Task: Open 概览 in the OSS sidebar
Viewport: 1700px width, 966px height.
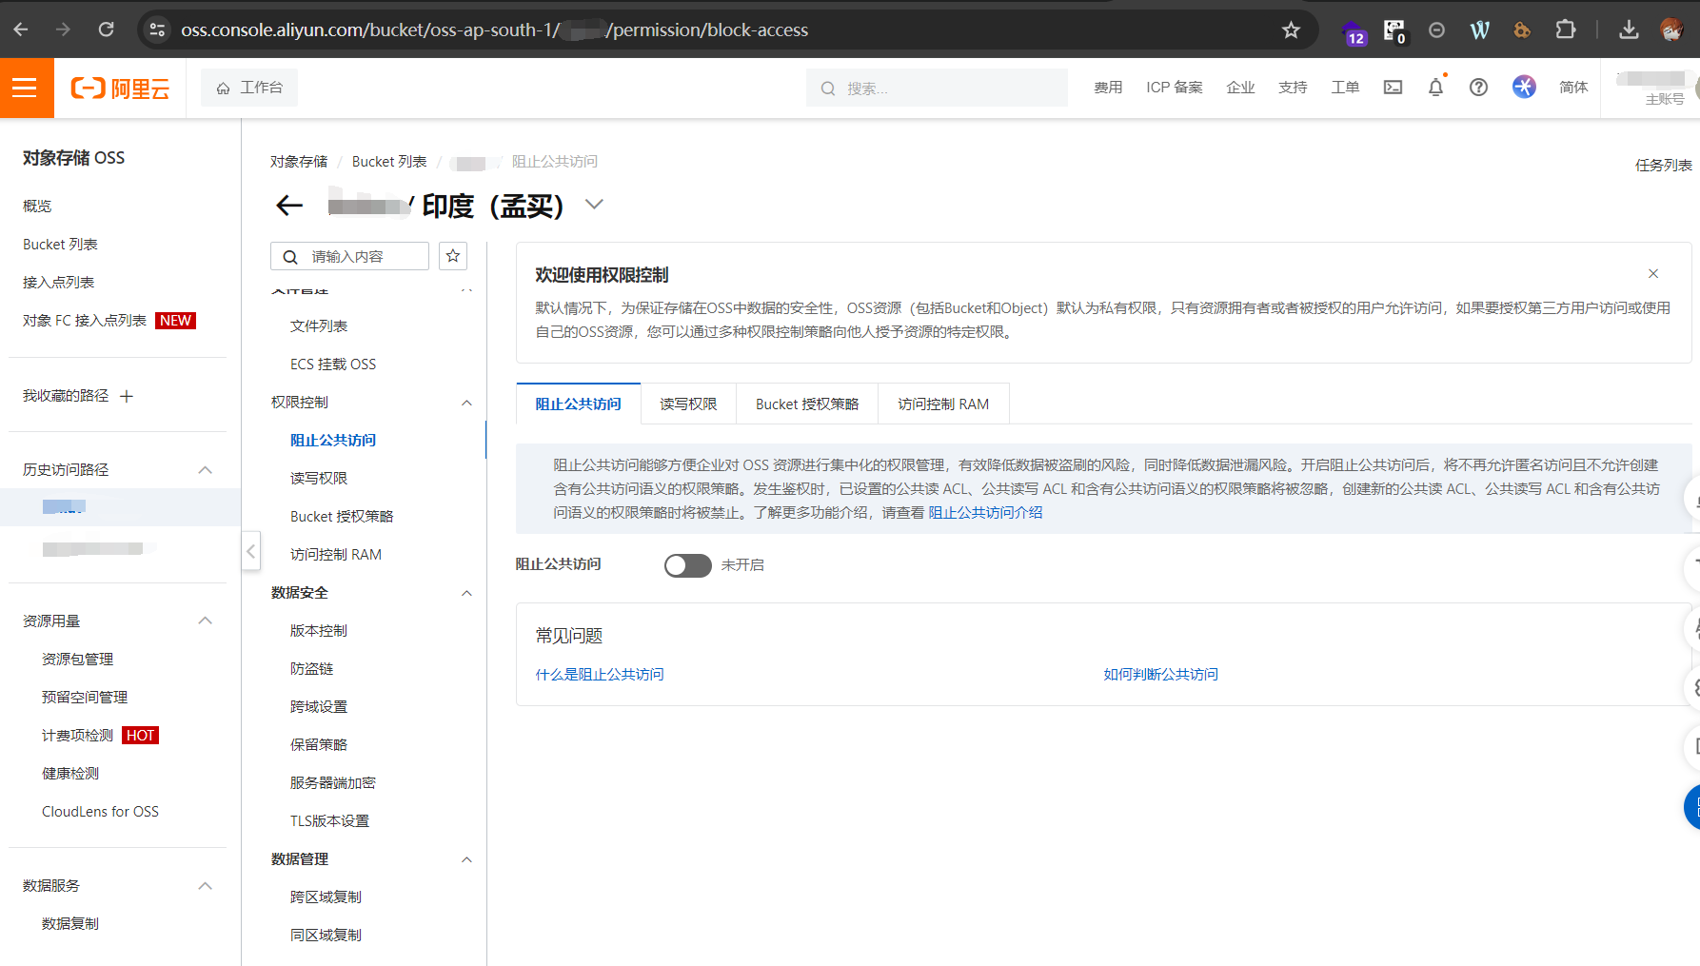Action: 37,206
